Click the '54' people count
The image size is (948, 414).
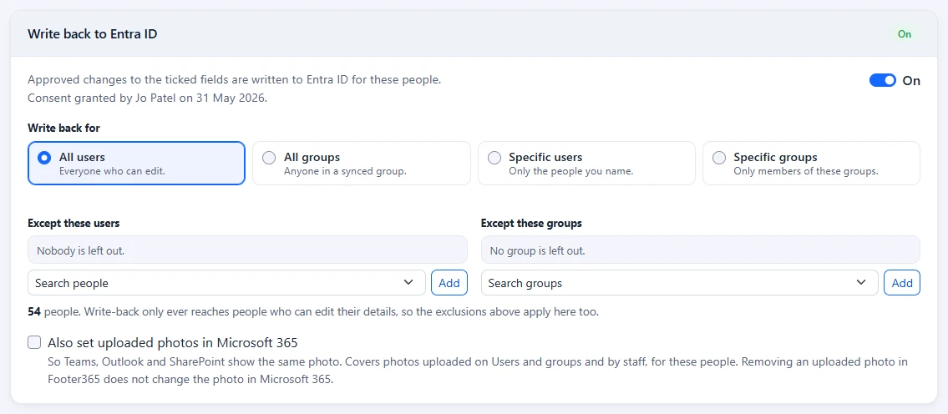34,312
